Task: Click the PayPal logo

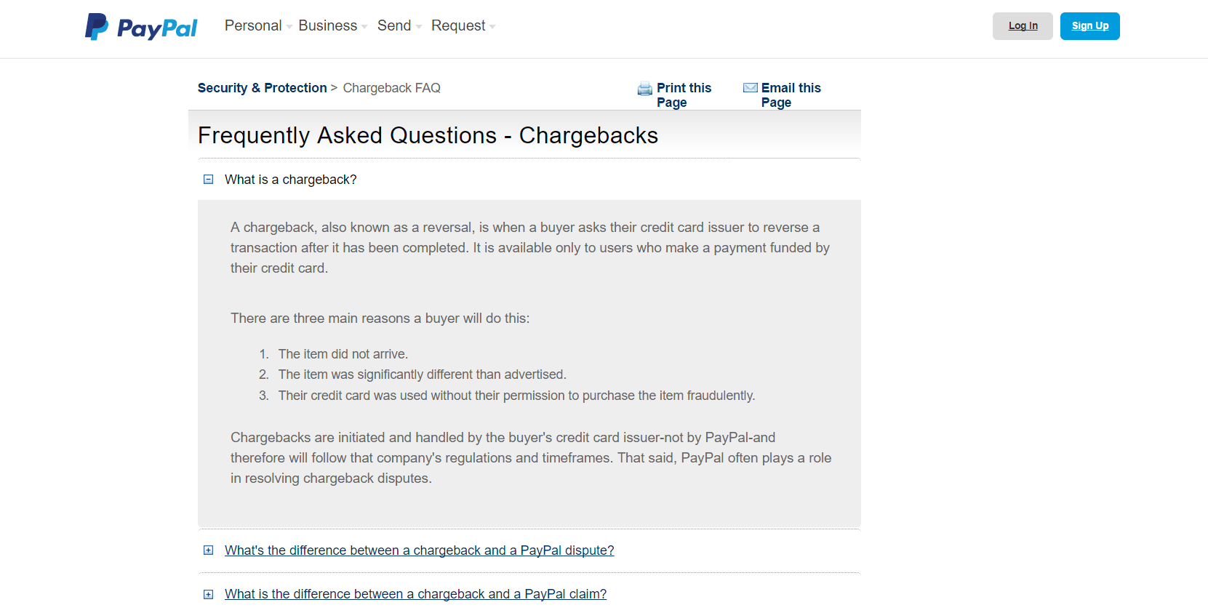Action: click(140, 25)
